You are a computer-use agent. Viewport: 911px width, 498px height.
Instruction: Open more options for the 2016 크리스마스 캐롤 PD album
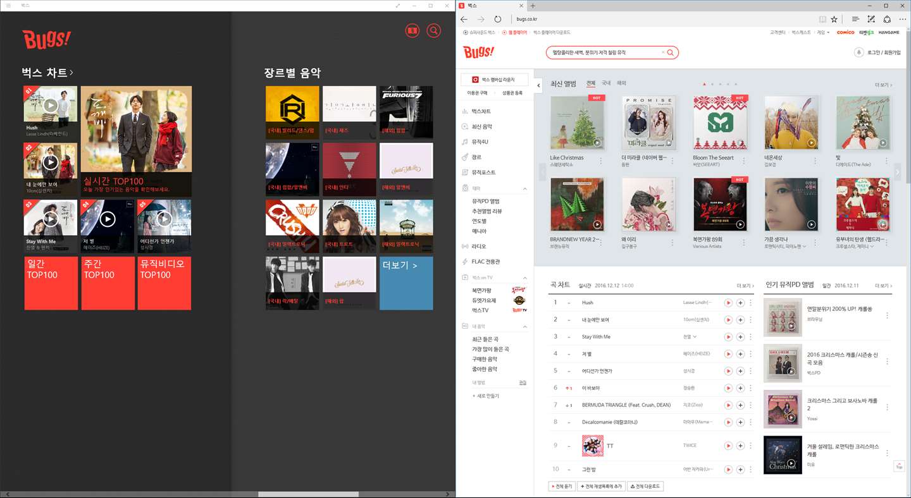pyautogui.click(x=887, y=361)
